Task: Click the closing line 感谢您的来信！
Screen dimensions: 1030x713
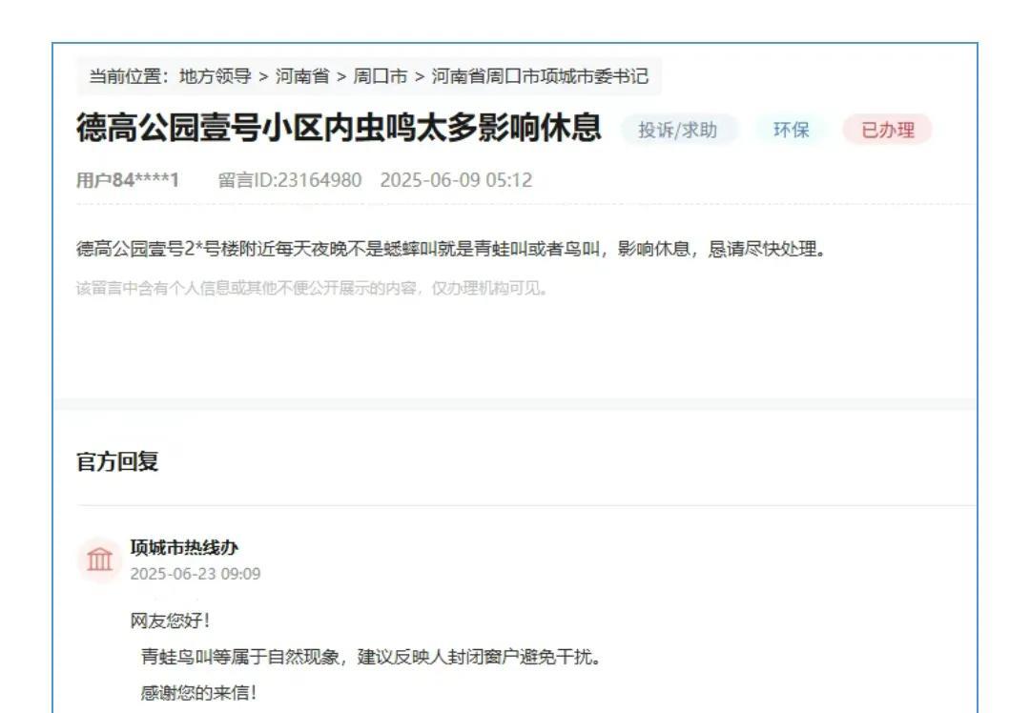Action: tap(198, 693)
